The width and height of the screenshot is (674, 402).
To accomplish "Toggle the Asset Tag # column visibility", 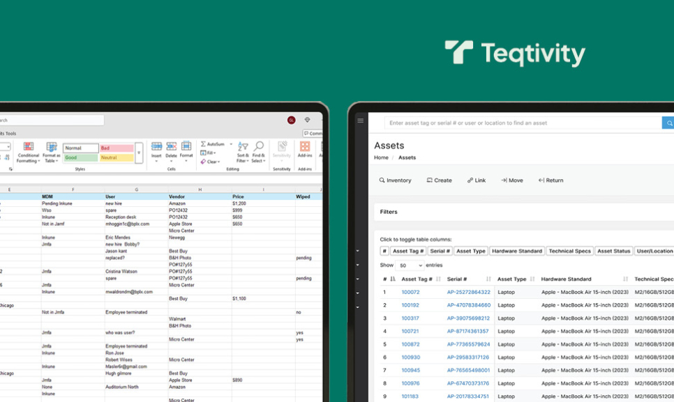I will click(408, 251).
